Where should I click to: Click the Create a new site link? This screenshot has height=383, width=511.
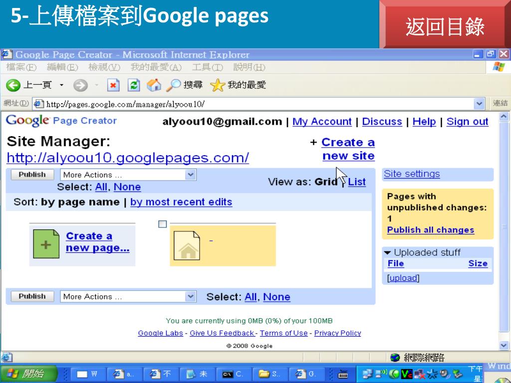click(348, 149)
